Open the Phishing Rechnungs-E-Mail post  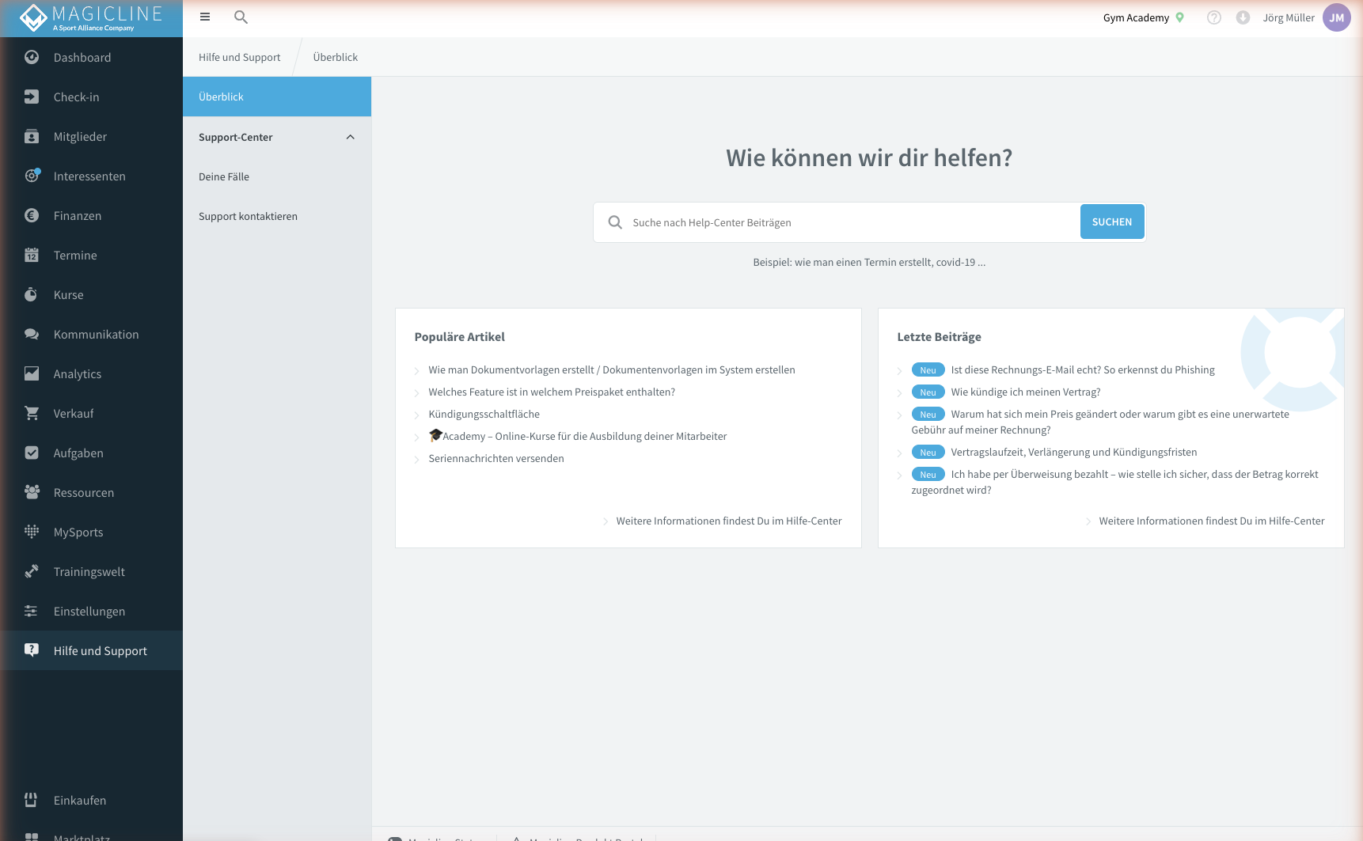[x=1083, y=369]
